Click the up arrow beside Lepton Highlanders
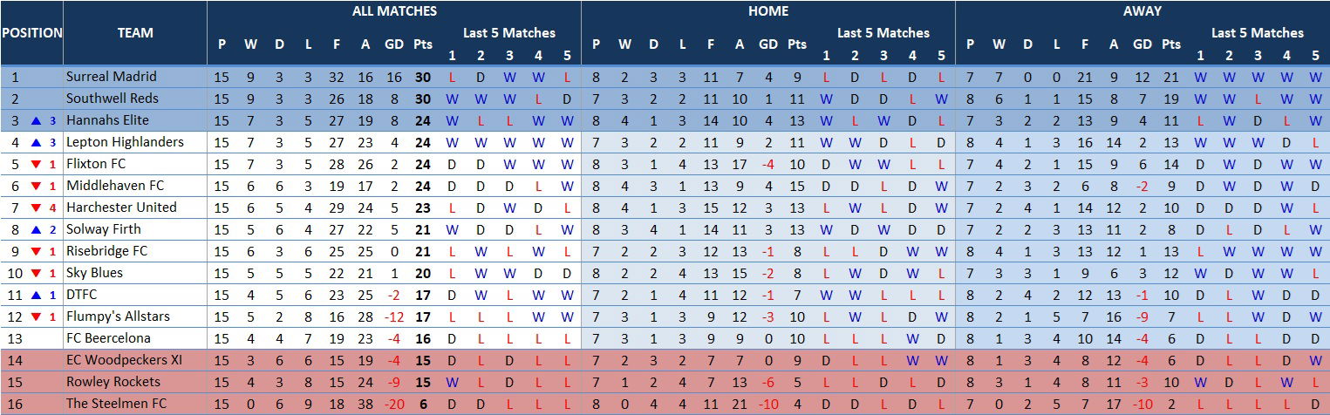Screen dimensions: 1330x415 pyautogui.click(x=37, y=142)
